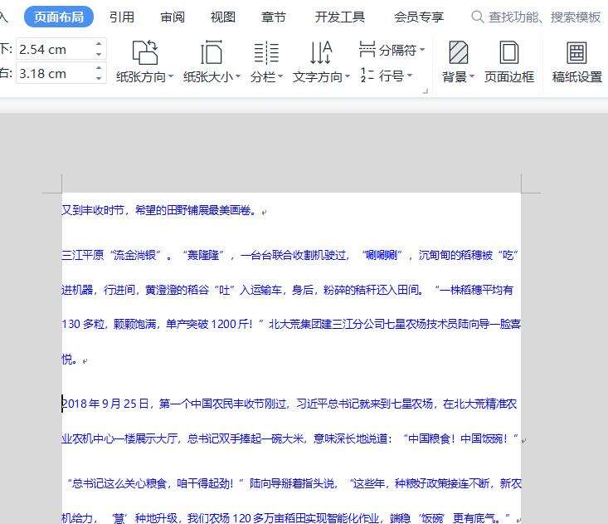Decrease the bottom margin value with down arrow
608x524 pixels.
point(99,54)
